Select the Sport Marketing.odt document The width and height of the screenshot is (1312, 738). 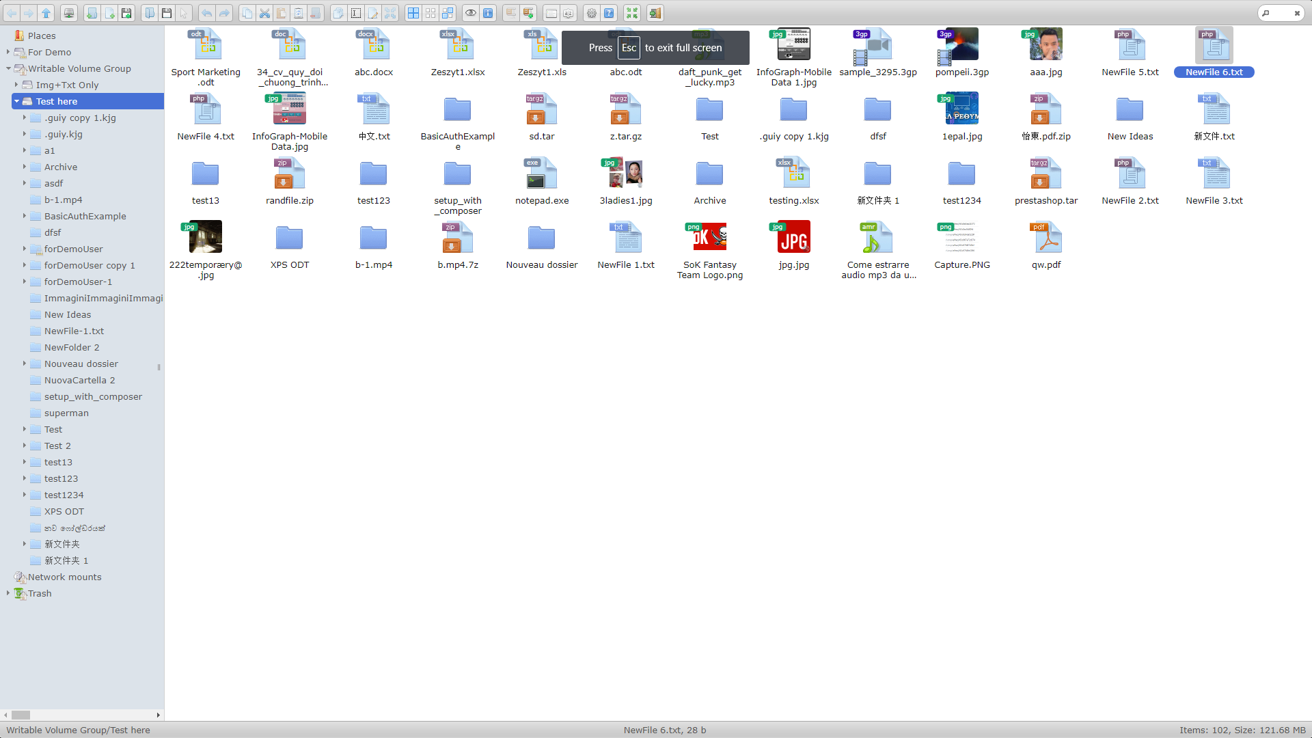(x=205, y=45)
